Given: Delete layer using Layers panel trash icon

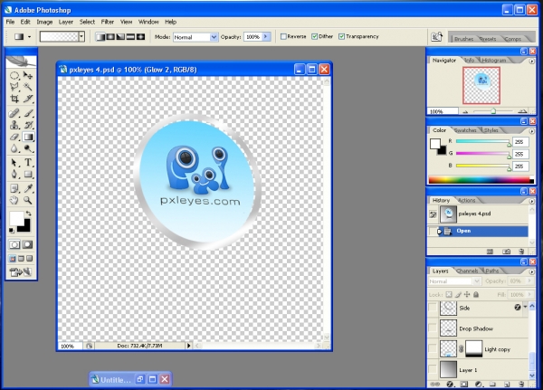Looking at the screenshot, I should tap(521, 384).
